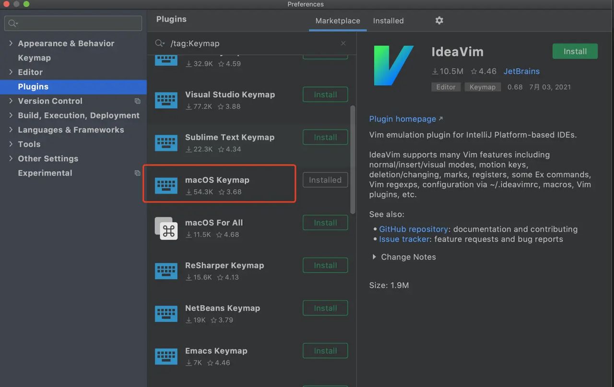The width and height of the screenshot is (614, 387).
Task: Click the magnifier icon in plugin search
Action: pos(160,43)
